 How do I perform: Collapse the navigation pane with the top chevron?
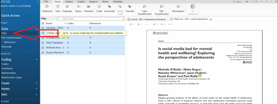click(x=37, y=2)
